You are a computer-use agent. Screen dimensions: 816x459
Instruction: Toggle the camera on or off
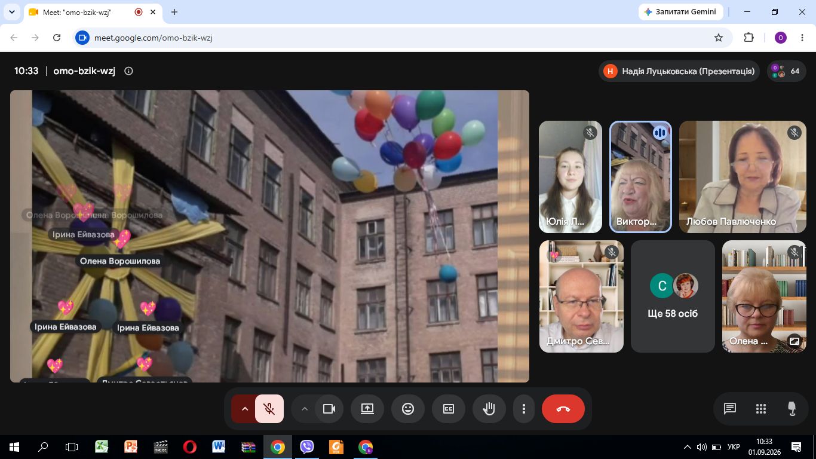[x=329, y=409]
